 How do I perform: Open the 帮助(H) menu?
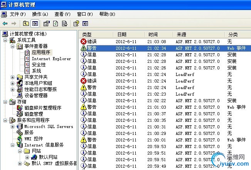pos(107,14)
